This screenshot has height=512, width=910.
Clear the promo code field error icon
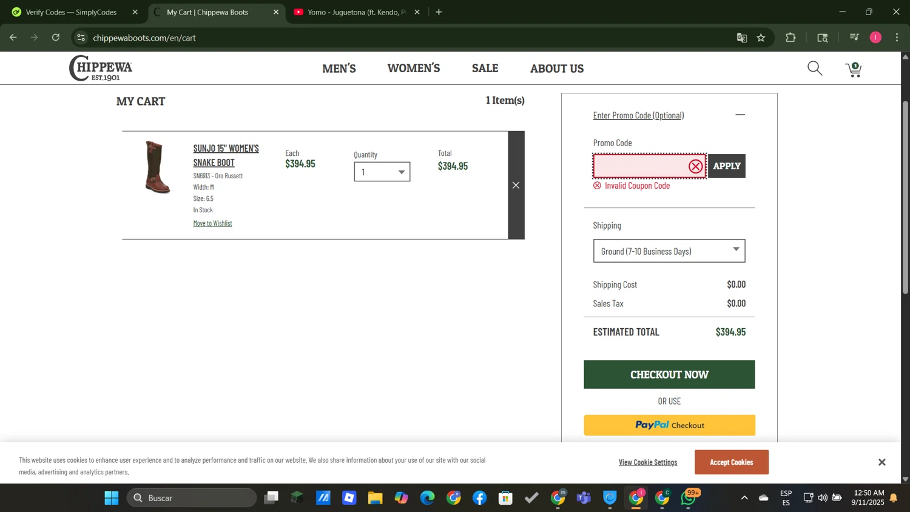click(x=695, y=166)
